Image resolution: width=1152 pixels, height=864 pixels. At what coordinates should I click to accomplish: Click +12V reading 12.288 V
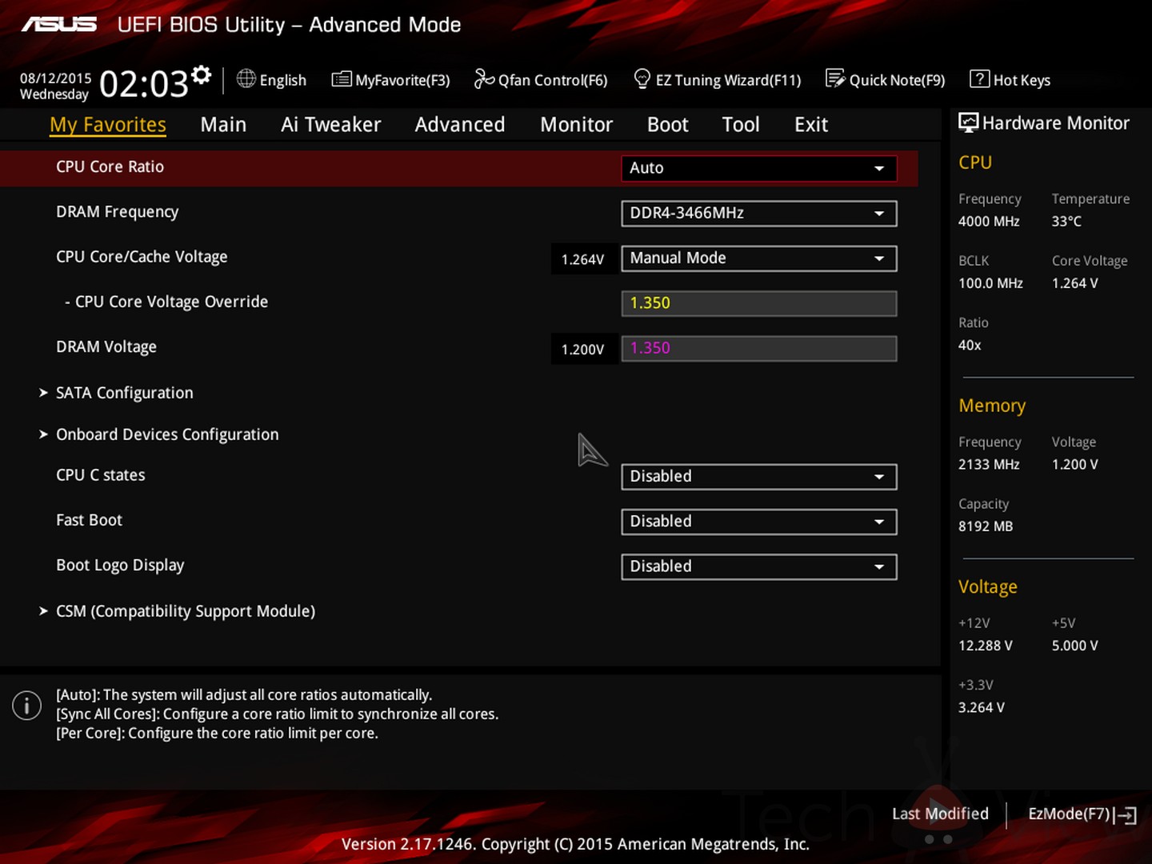tap(986, 646)
